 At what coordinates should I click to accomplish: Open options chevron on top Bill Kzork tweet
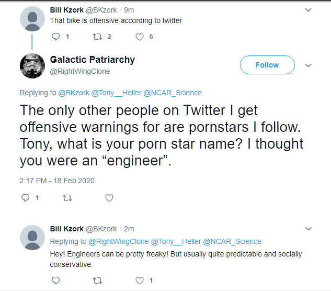pos(308,10)
